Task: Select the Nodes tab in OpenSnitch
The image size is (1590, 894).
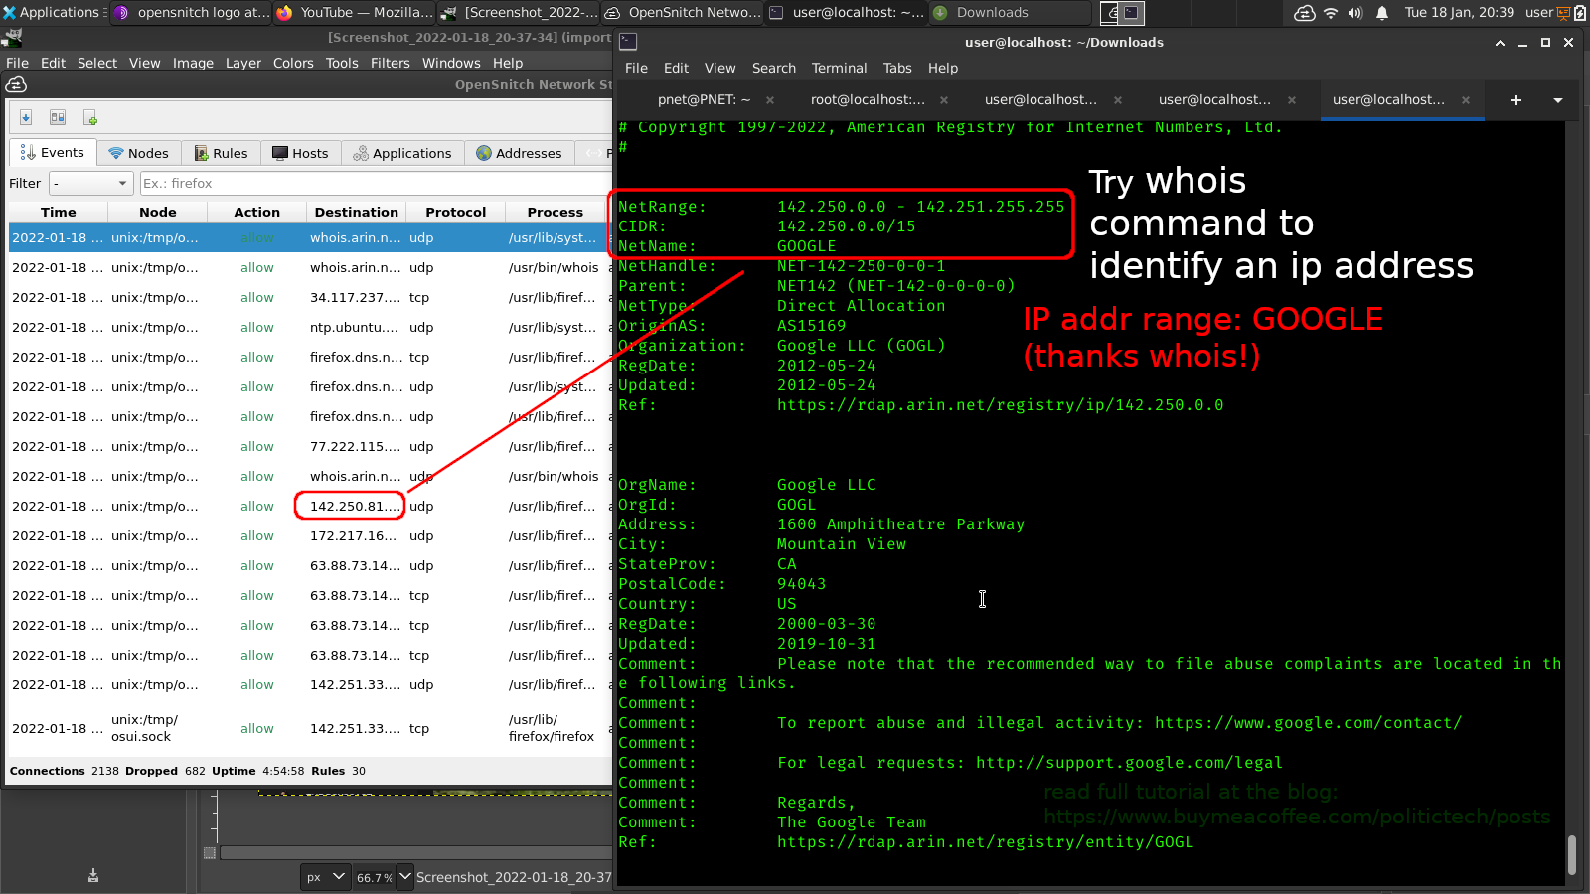Action: coord(138,153)
